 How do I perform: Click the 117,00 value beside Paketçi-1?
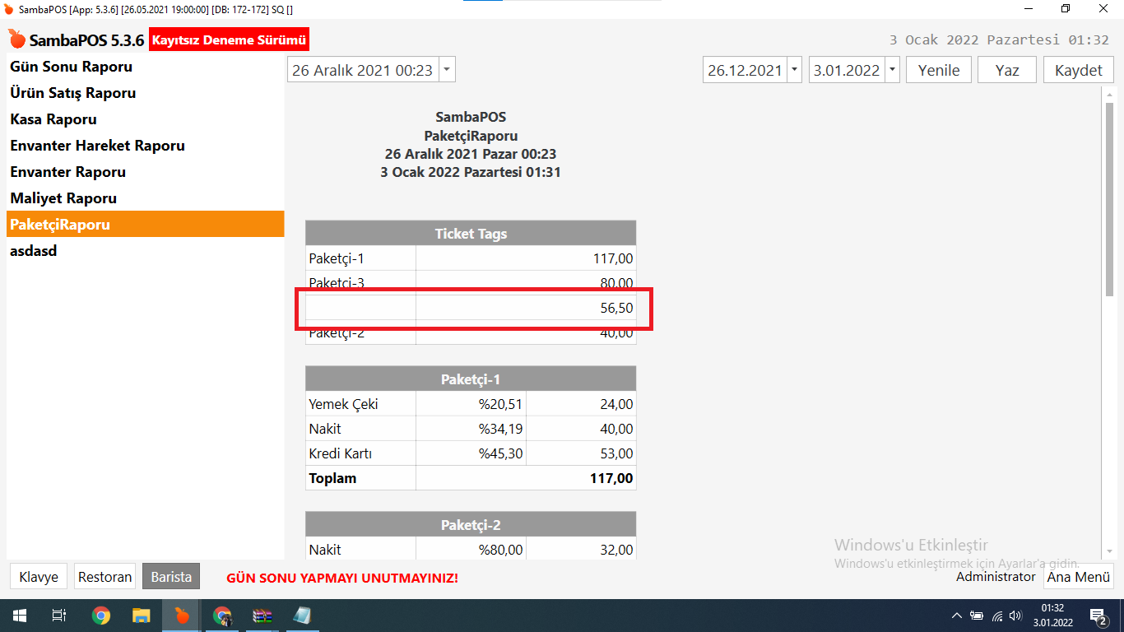613,258
